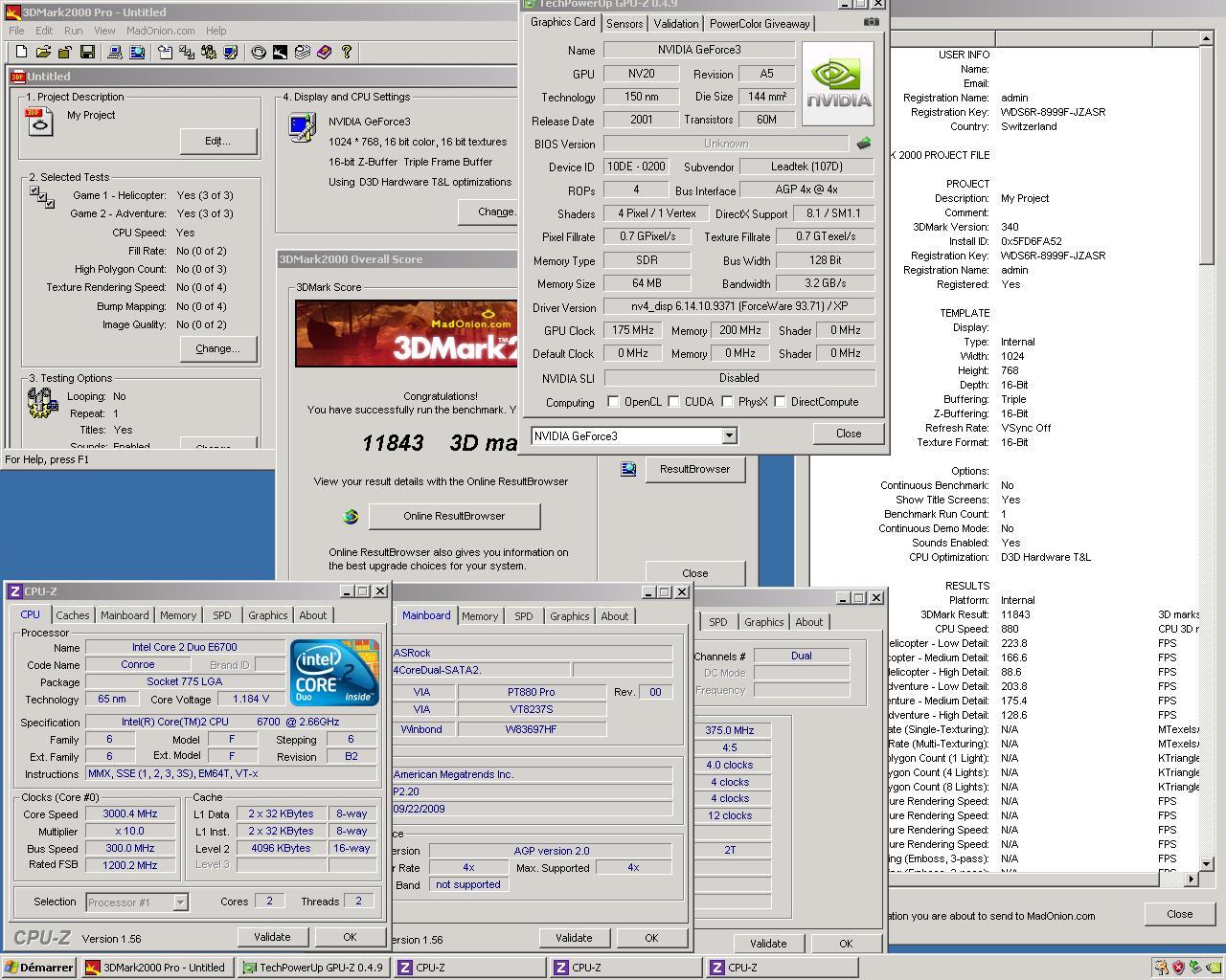Click the small icon left of ResultBrowser button
The height and width of the screenshot is (980, 1226).
[628, 469]
